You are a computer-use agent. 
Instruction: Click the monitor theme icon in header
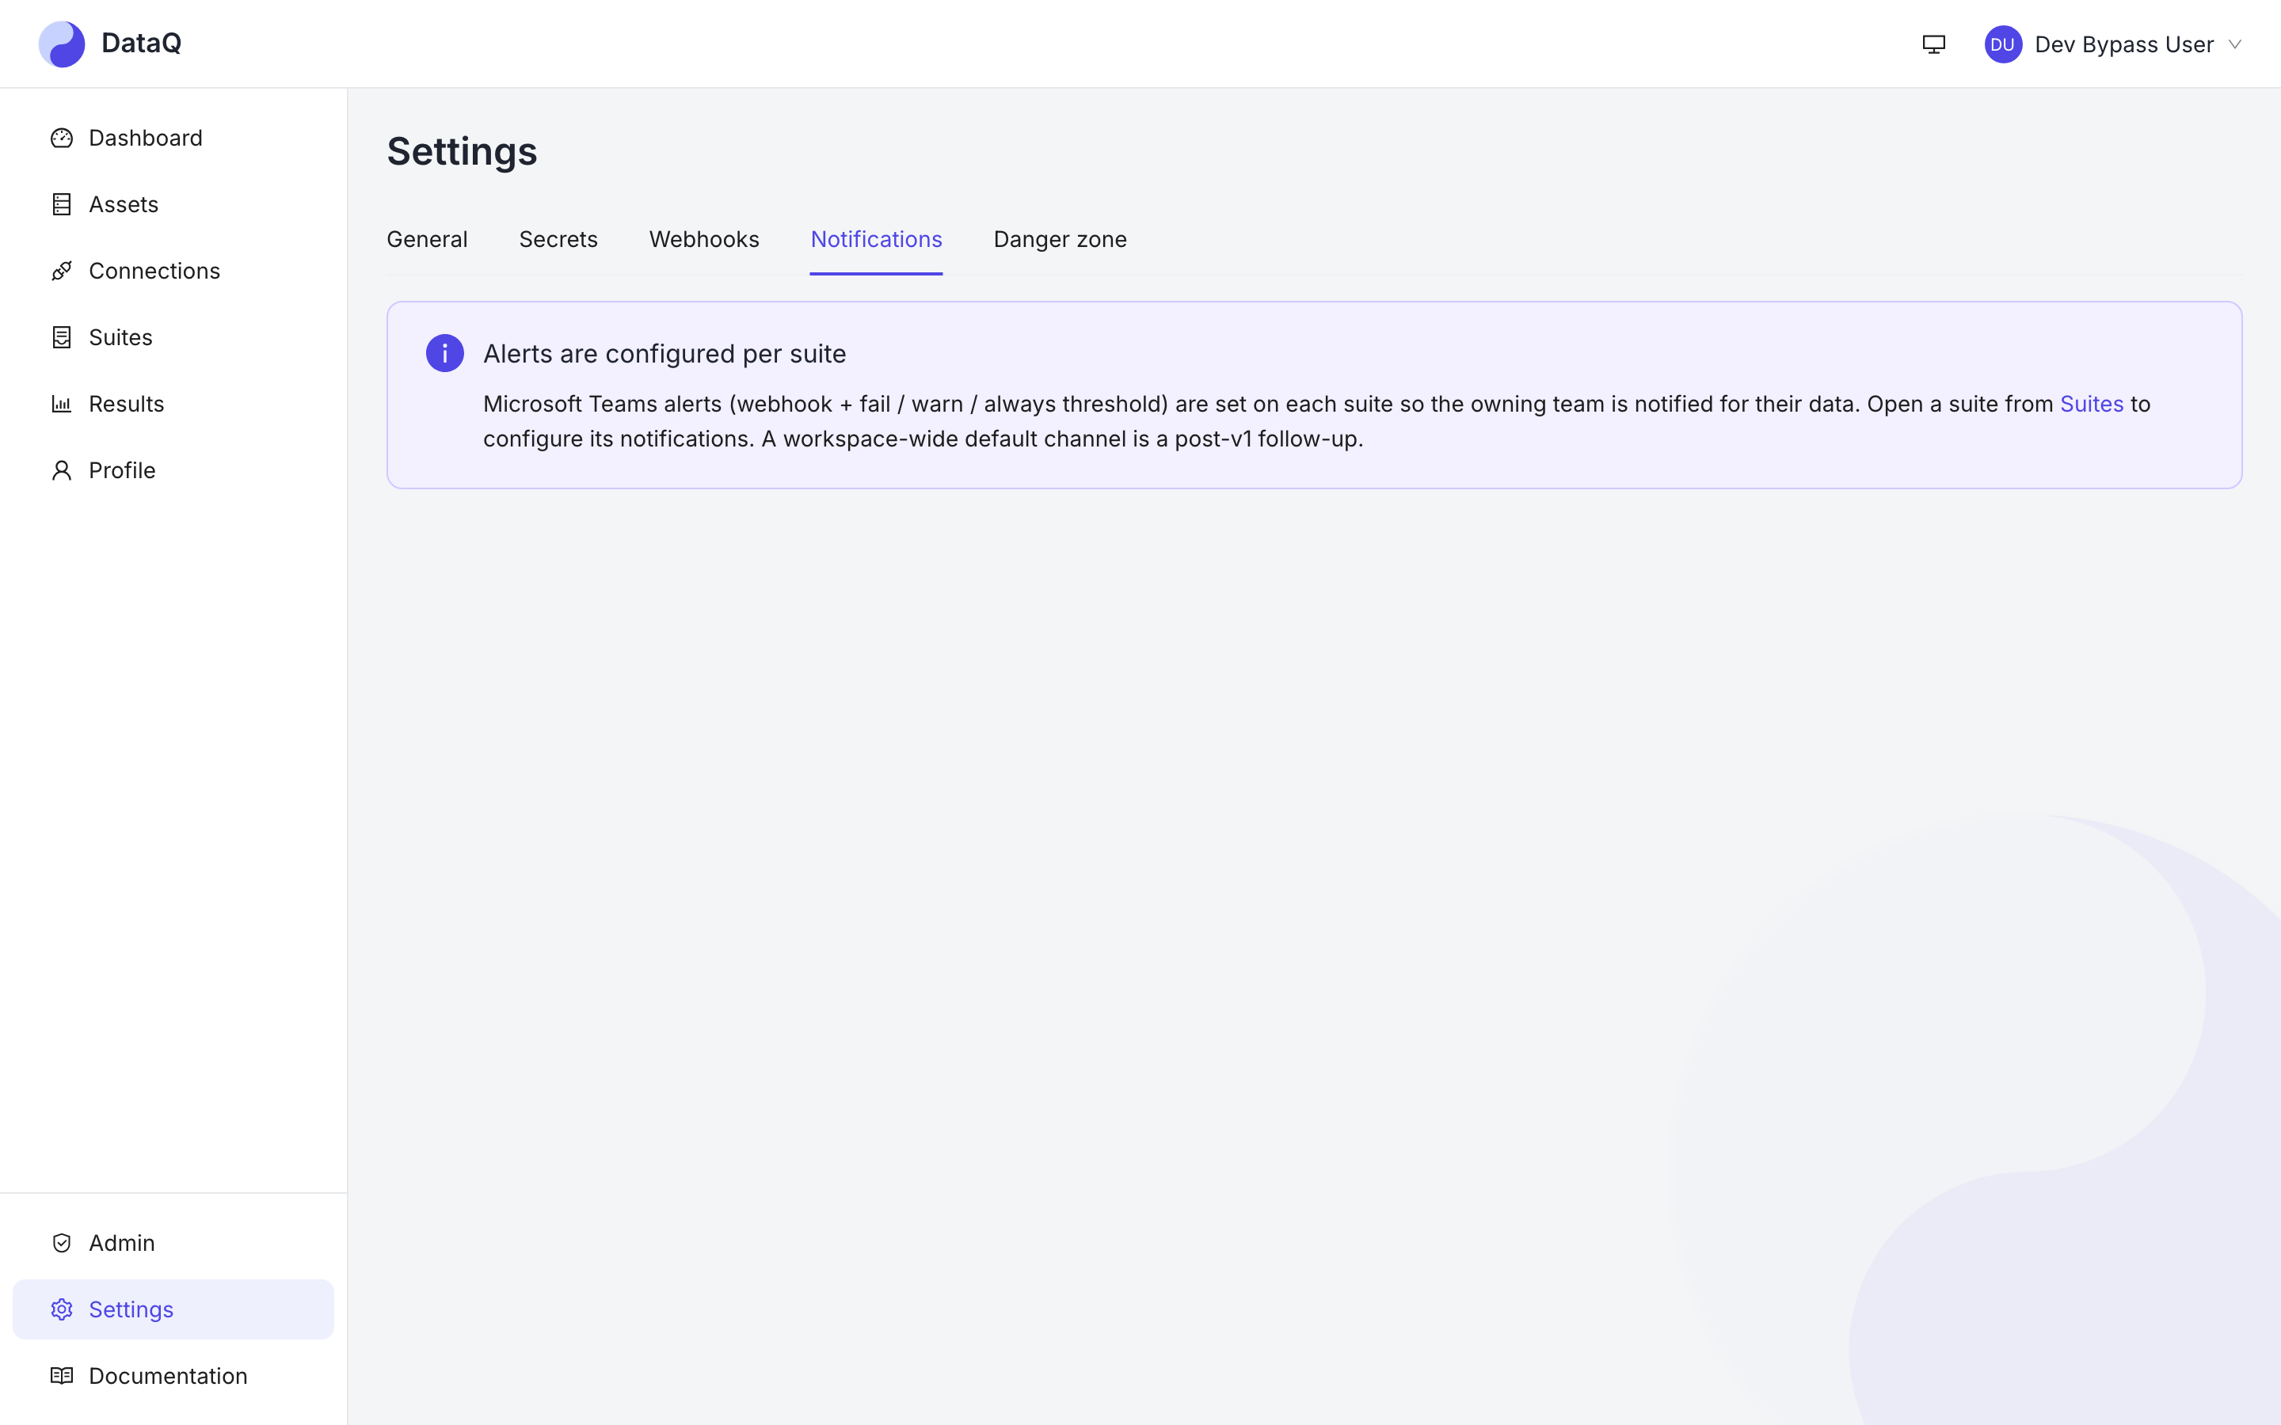tap(1933, 44)
